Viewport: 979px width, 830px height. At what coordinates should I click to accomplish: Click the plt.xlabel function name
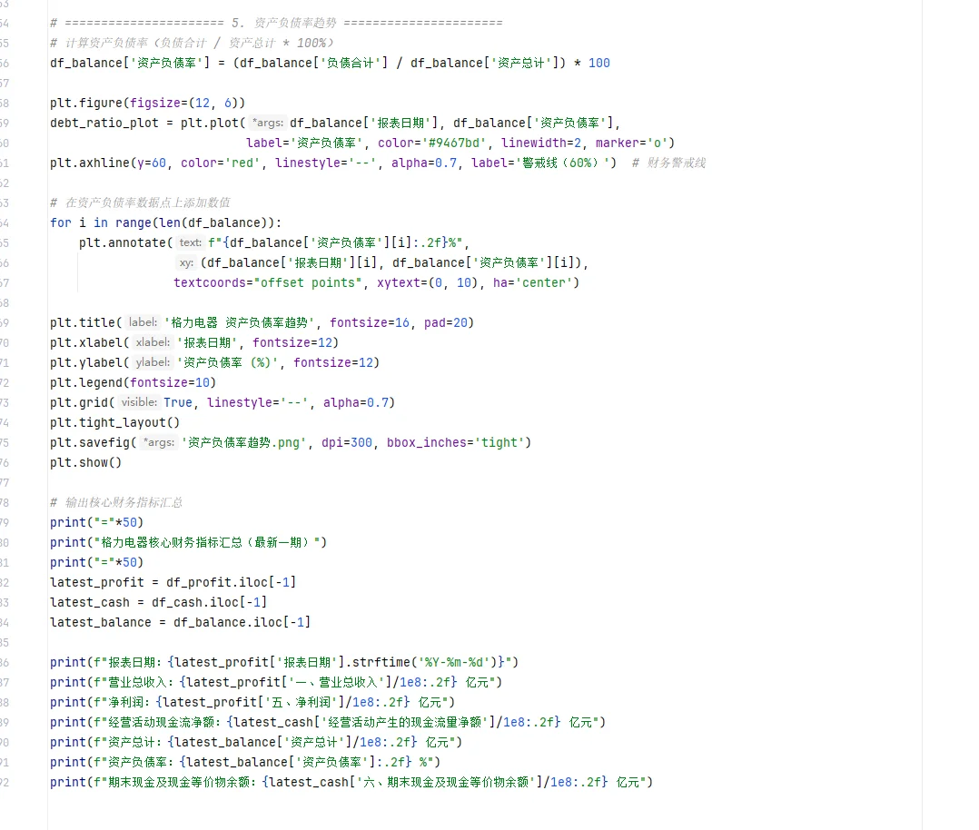(x=86, y=343)
